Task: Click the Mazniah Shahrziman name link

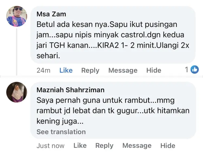Action: tap(70, 90)
